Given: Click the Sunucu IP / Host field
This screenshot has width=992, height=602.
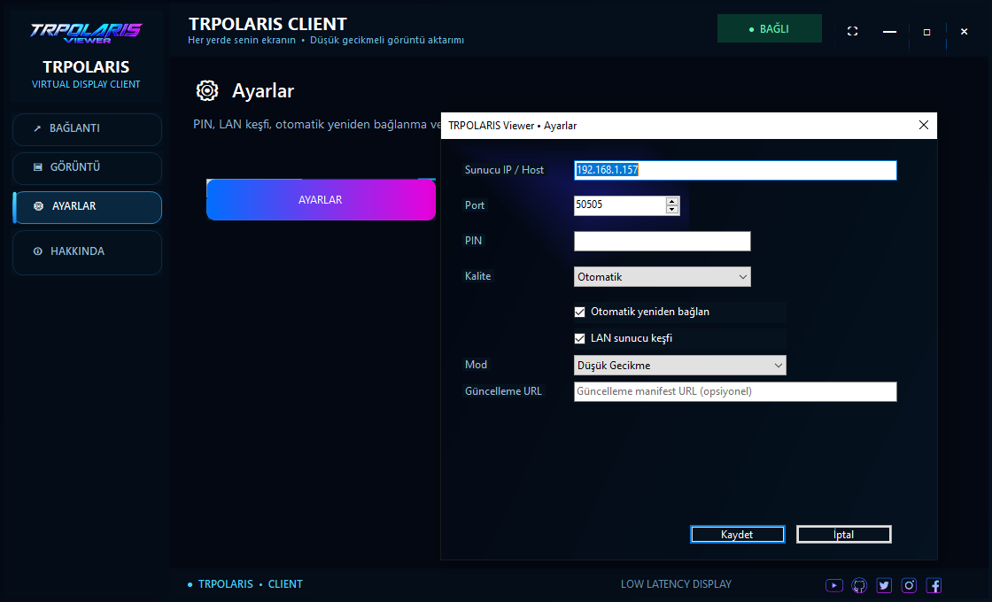Looking at the screenshot, I should coord(735,170).
